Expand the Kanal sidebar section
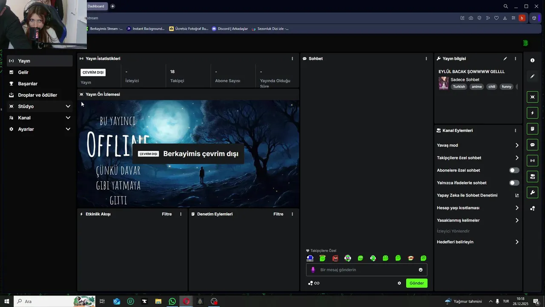This screenshot has width=545, height=307. tap(40, 118)
